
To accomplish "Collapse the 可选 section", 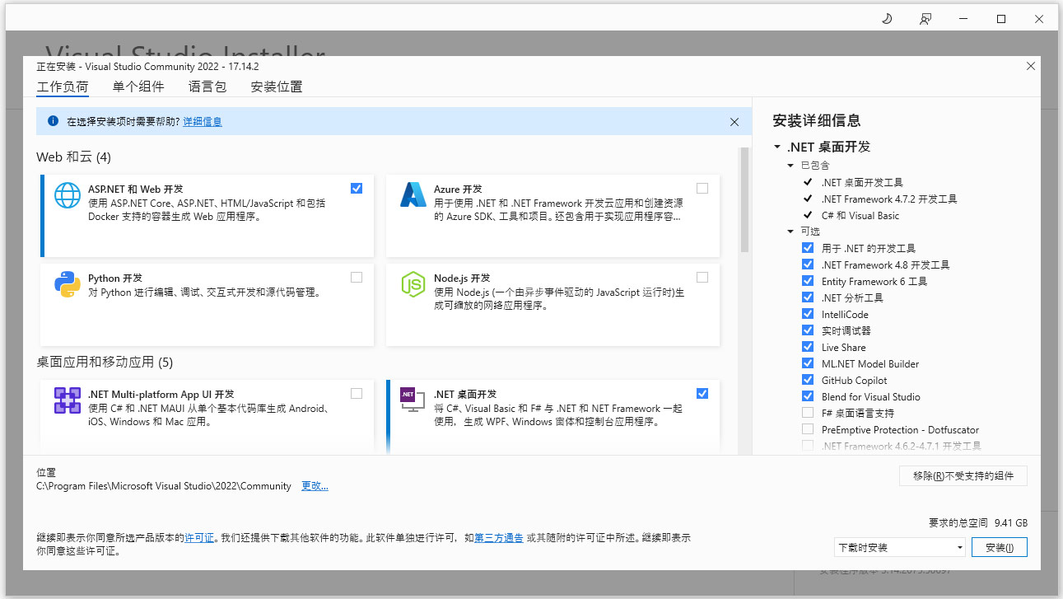I will [790, 232].
